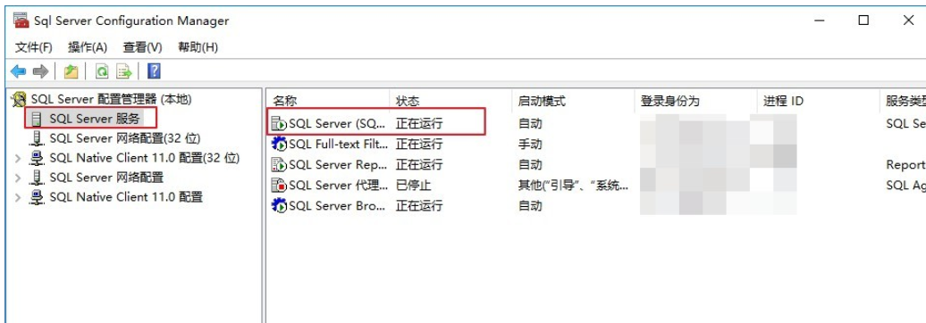Click the Export list toolbar icon

click(124, 72)
